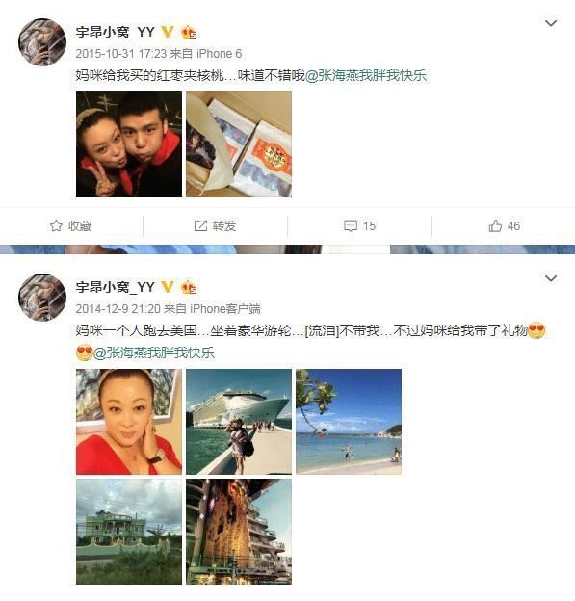Screen dimensions: 575x601
Task: View the cruise ship photo thumbnail
Action: tap(239, 422)
